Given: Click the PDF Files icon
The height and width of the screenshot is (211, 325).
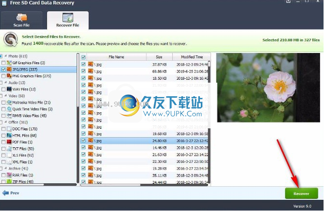Looking at the screenshot, I should pos(9,142).
